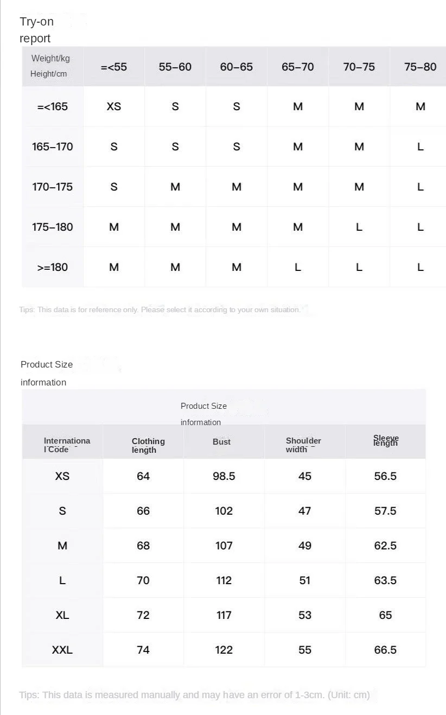Select the =<165 height row header
This screenshot has width=446, height=715.
tap(53, 106)
